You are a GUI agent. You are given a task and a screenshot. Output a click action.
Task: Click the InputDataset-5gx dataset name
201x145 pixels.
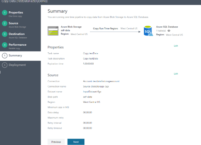(x=92, y=92)
